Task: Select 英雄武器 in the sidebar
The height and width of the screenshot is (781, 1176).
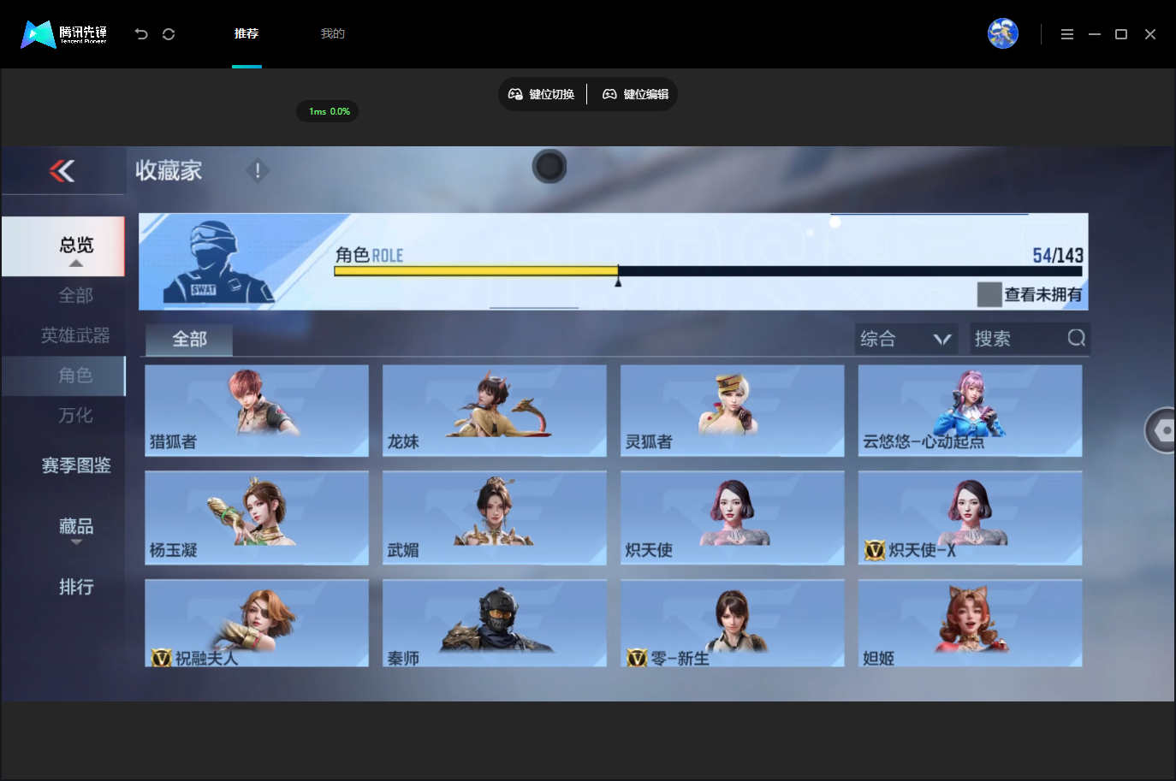Action: pyautogui.click(x=76, y=335)
